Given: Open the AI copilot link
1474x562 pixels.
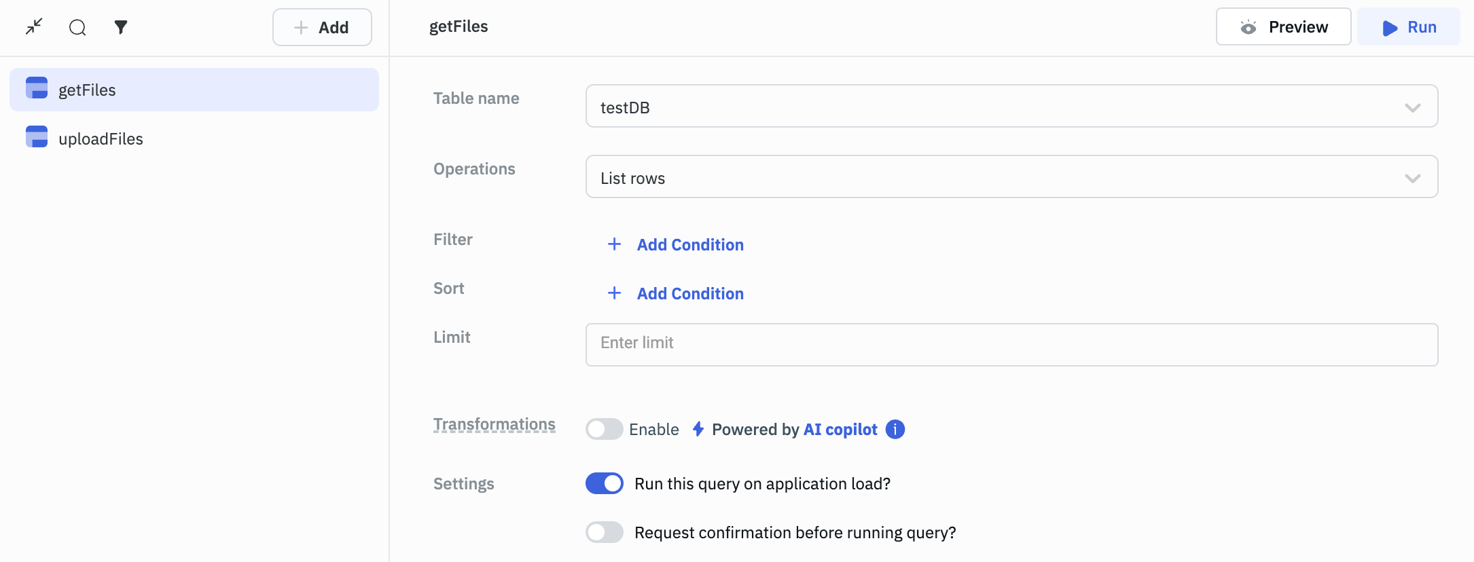Looking at the screenshot, I should pyautogui.click(x=840, y=430).
